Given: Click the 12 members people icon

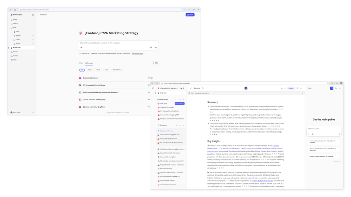Looking at the screenshot, I should (182, 88).
